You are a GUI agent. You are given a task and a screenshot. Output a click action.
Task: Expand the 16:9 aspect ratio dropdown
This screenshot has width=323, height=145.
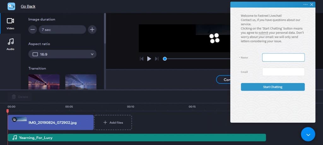tap(62, 54)
